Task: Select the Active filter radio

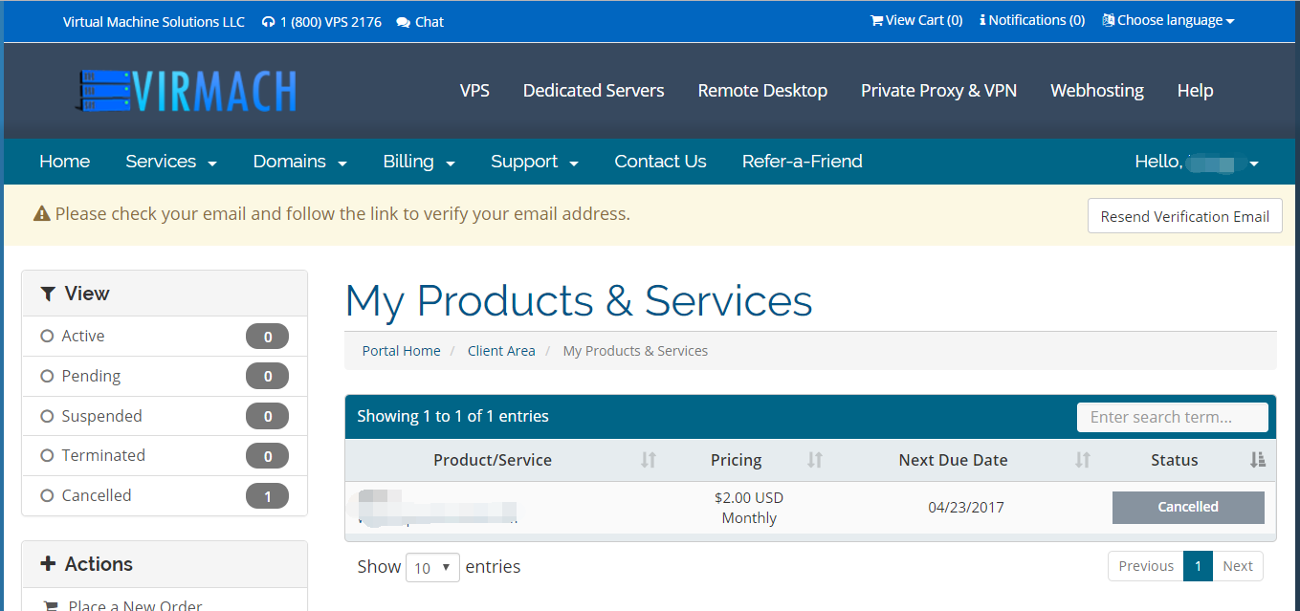Action: (x=47, y=337)
